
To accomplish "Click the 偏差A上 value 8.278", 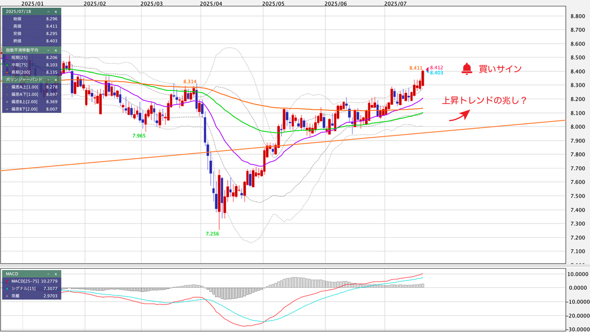I will (52, 87).
